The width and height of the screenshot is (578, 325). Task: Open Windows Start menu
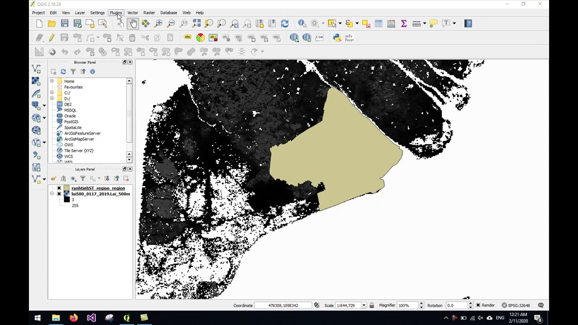(38, 318)
